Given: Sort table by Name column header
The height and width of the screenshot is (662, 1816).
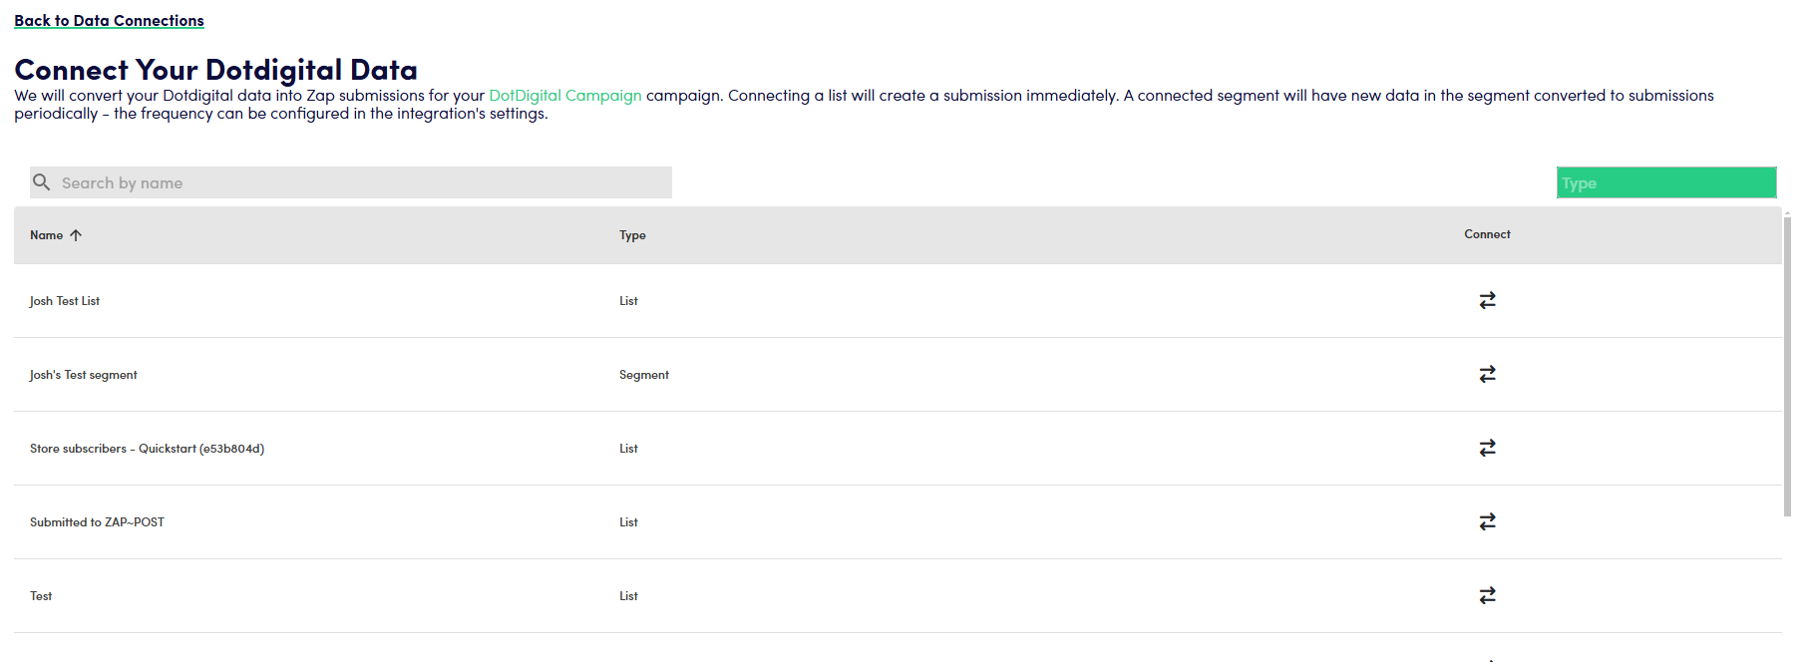Looking at the screenshot, I should click(x=47, y=235).
